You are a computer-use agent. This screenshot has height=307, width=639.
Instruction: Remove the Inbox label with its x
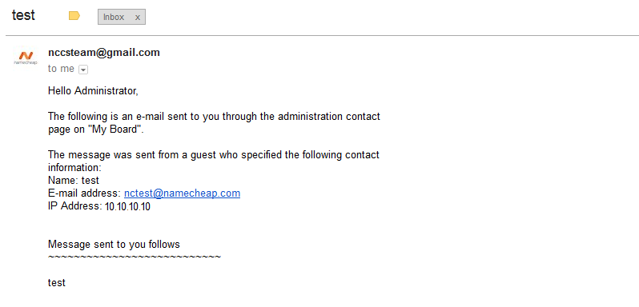click(x=138, y=17)
